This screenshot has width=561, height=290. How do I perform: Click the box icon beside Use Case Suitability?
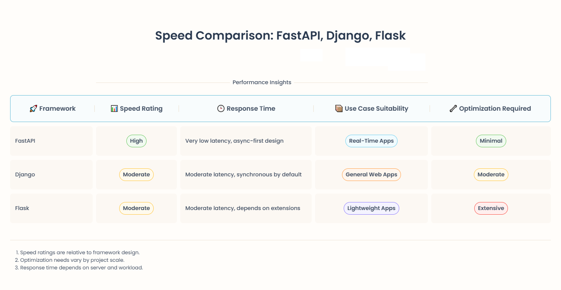tap(339, 109)
